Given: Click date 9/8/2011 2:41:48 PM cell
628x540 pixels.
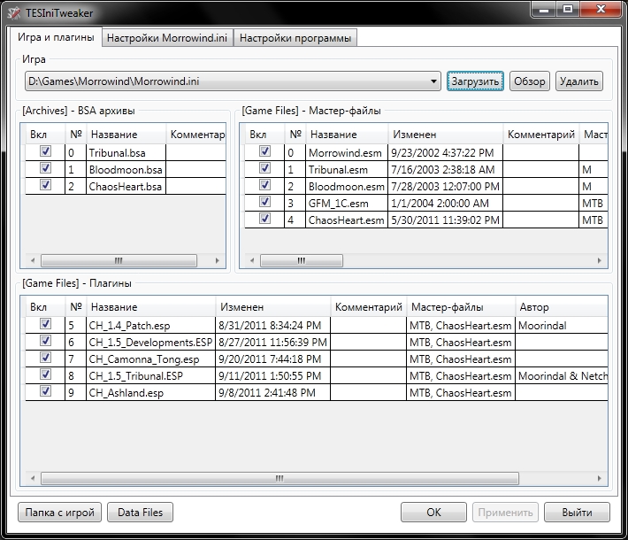Looking at the screenshot, I should (x=272, y=393).
